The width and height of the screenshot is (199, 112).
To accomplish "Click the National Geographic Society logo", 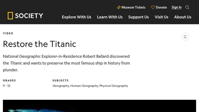I will click(x=25, y=16).
